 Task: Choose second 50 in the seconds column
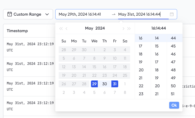coord(173,86)
